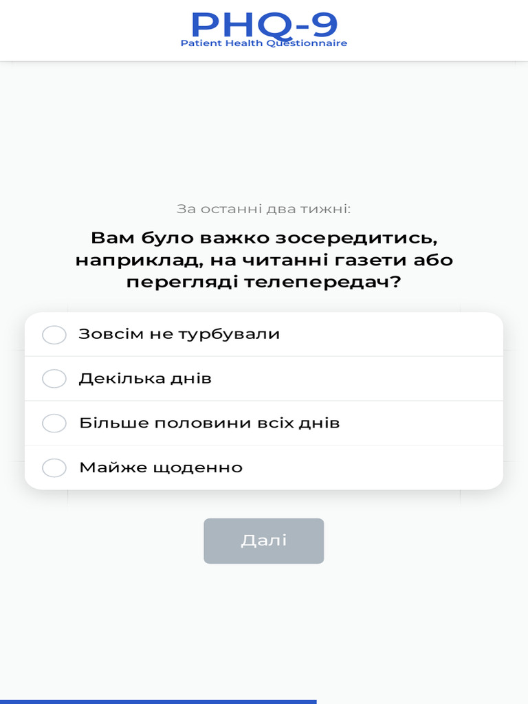Click empty right side of 'Зовсім не турбували' row
Image resolution: width=528 pixels, height=704 pixels.
(412, 335)
